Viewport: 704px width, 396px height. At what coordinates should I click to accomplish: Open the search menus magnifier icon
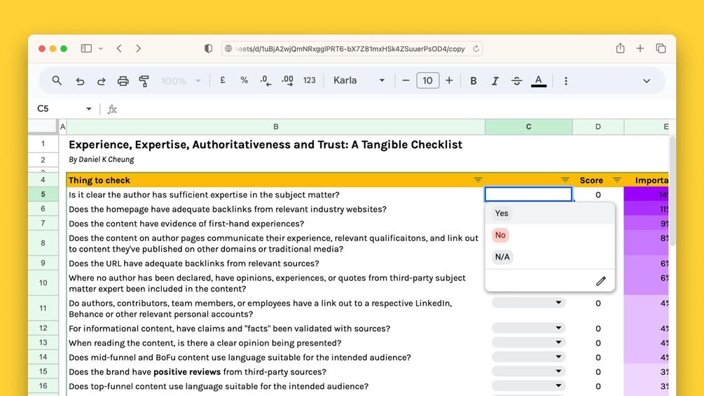[57, 81]
